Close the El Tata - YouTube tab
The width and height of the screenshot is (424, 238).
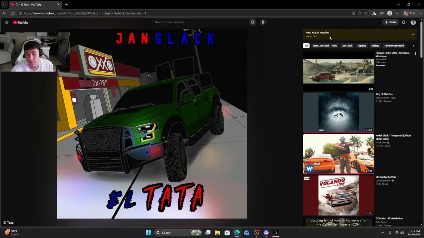tap(58, 4)
